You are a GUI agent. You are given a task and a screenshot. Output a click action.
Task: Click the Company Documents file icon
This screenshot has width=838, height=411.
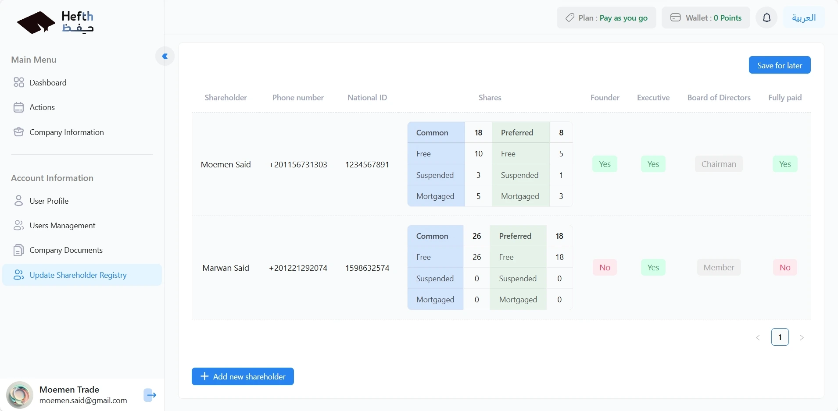point(18,250)
